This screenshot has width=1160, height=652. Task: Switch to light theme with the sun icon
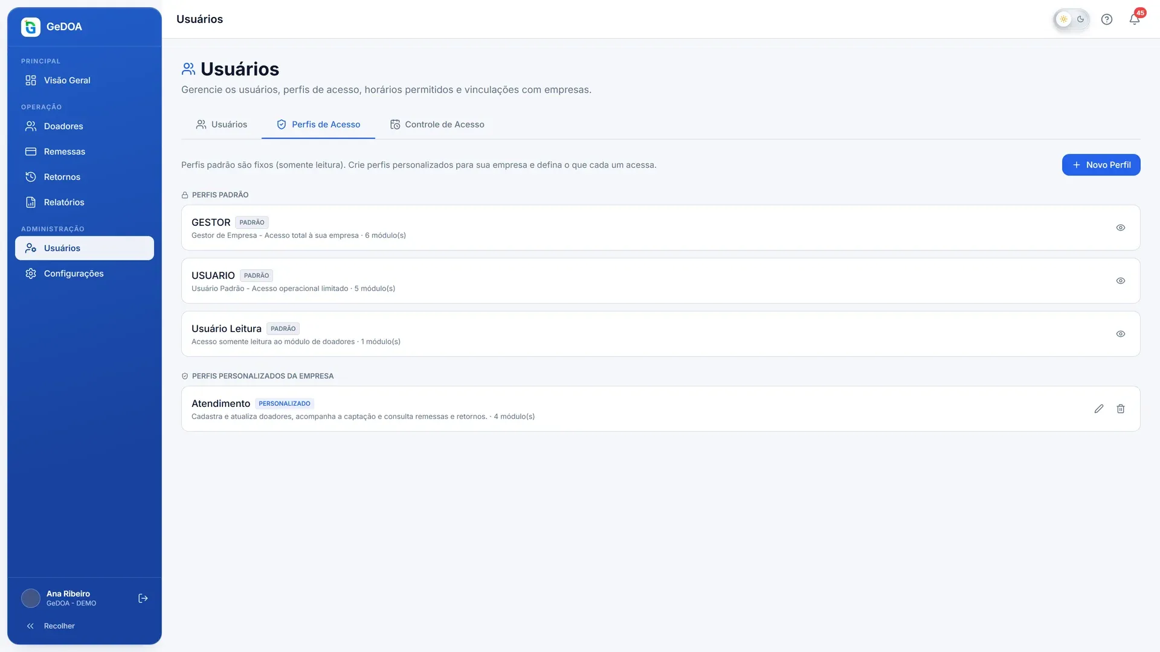(x=1063, y=19)
